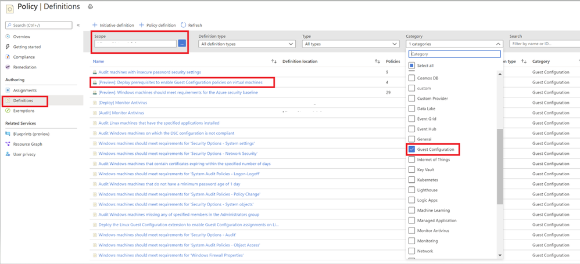Click the Policies column header
Screen dimensions: 580x264
(393, 62)
